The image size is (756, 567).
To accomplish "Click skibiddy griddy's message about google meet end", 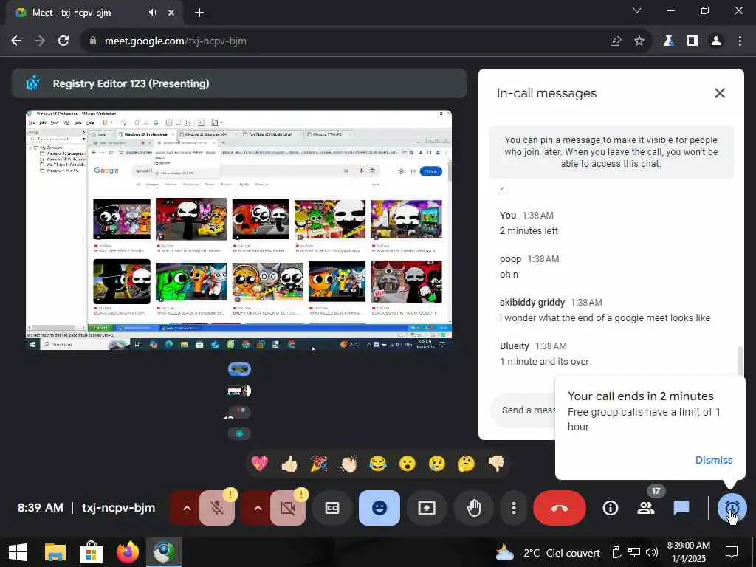I will [x=605, y=317].
